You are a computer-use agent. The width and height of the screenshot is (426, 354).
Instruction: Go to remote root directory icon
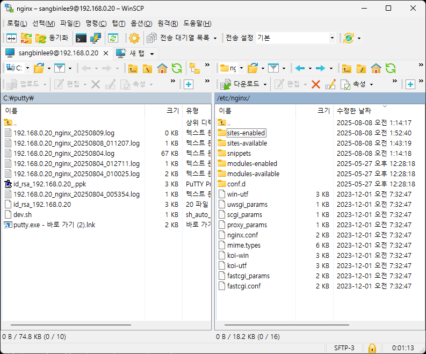361,68
